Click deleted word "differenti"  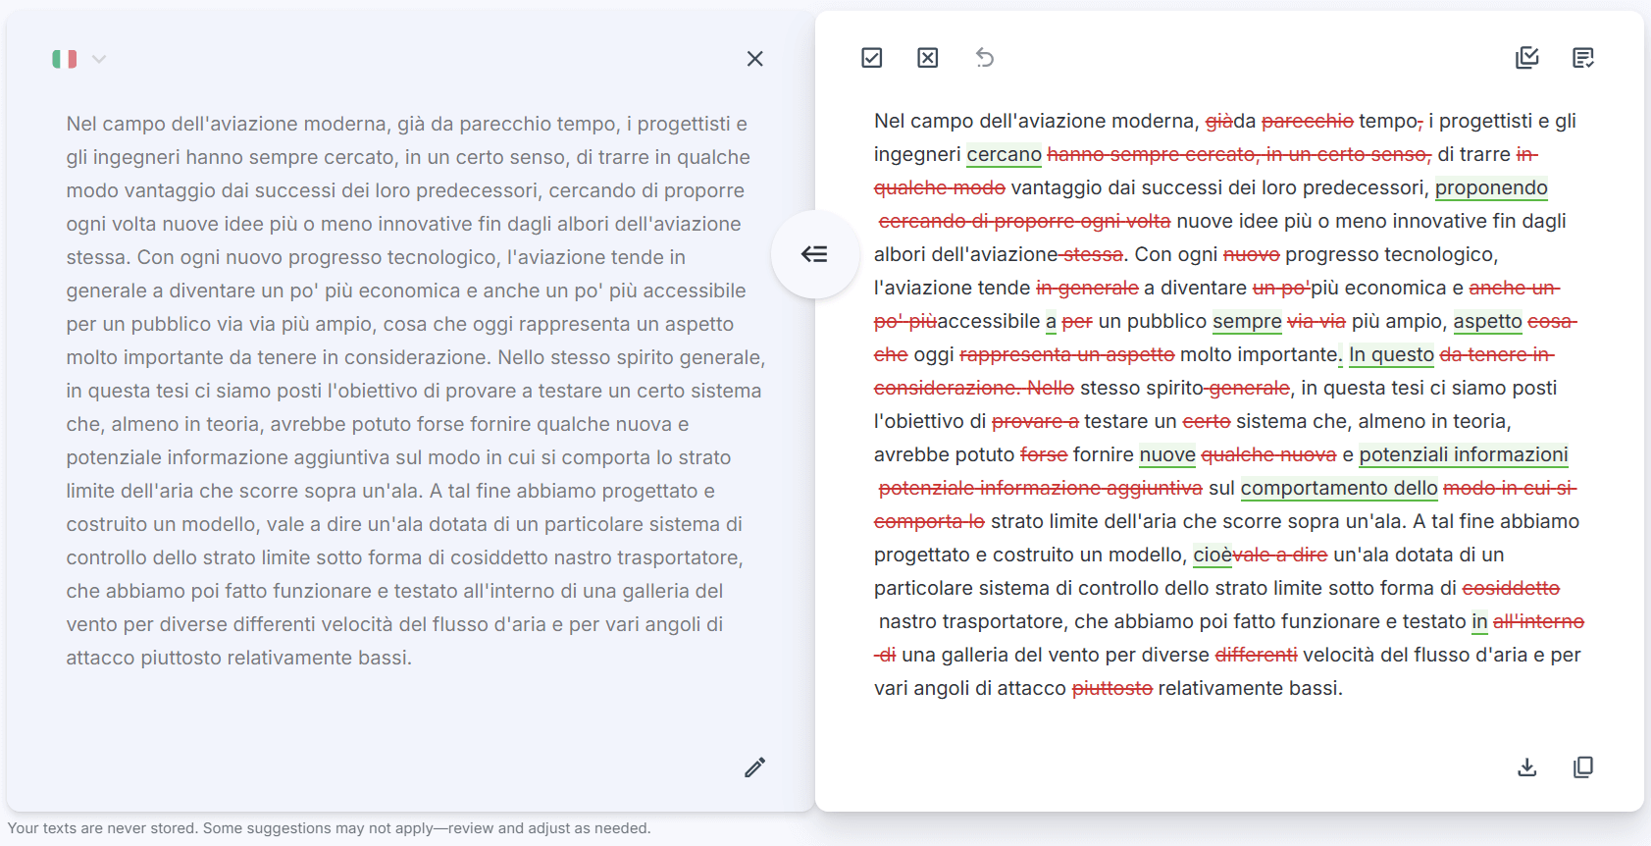(x=1256, y=655)
